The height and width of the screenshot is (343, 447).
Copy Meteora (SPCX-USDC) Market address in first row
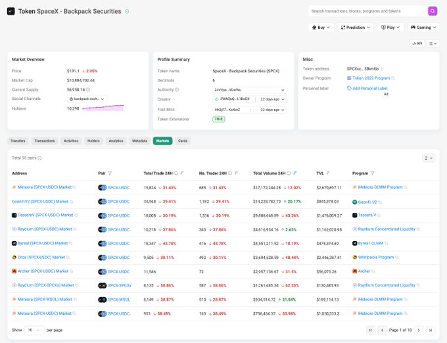pyautogui.click(x=74, y=187)
